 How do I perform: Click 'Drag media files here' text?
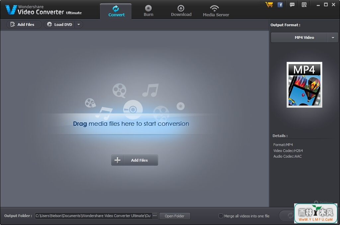pos(131,124)
